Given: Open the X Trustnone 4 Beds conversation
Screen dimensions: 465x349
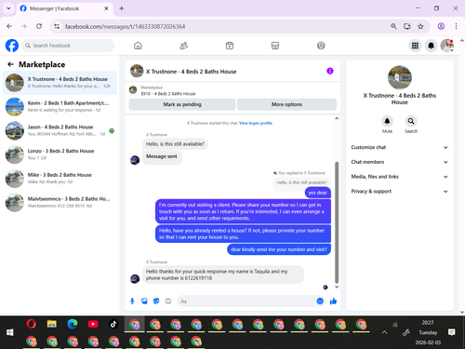Looking at the screenshot, I should pyautogui.click(x=60, y=83).
